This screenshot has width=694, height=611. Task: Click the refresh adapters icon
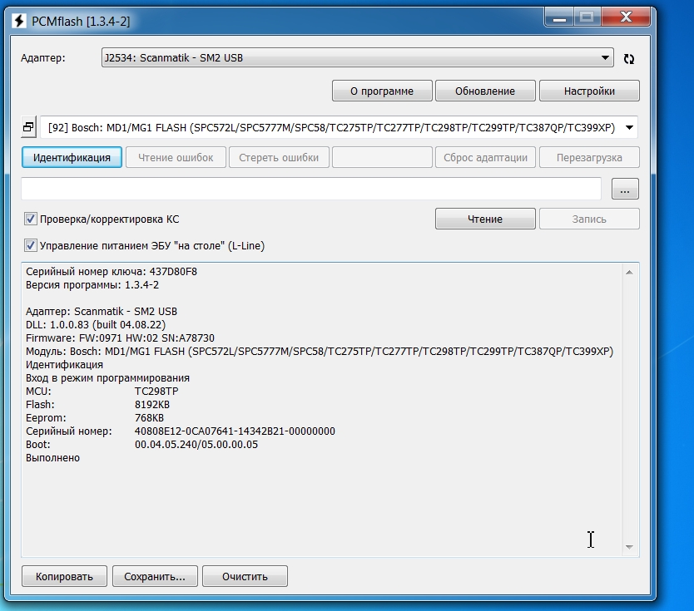point(629,59)
